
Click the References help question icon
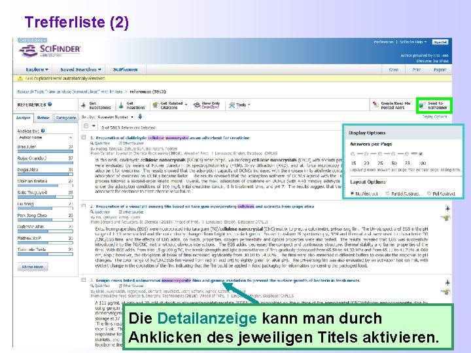pyautogui.click(x=50, y=104)
